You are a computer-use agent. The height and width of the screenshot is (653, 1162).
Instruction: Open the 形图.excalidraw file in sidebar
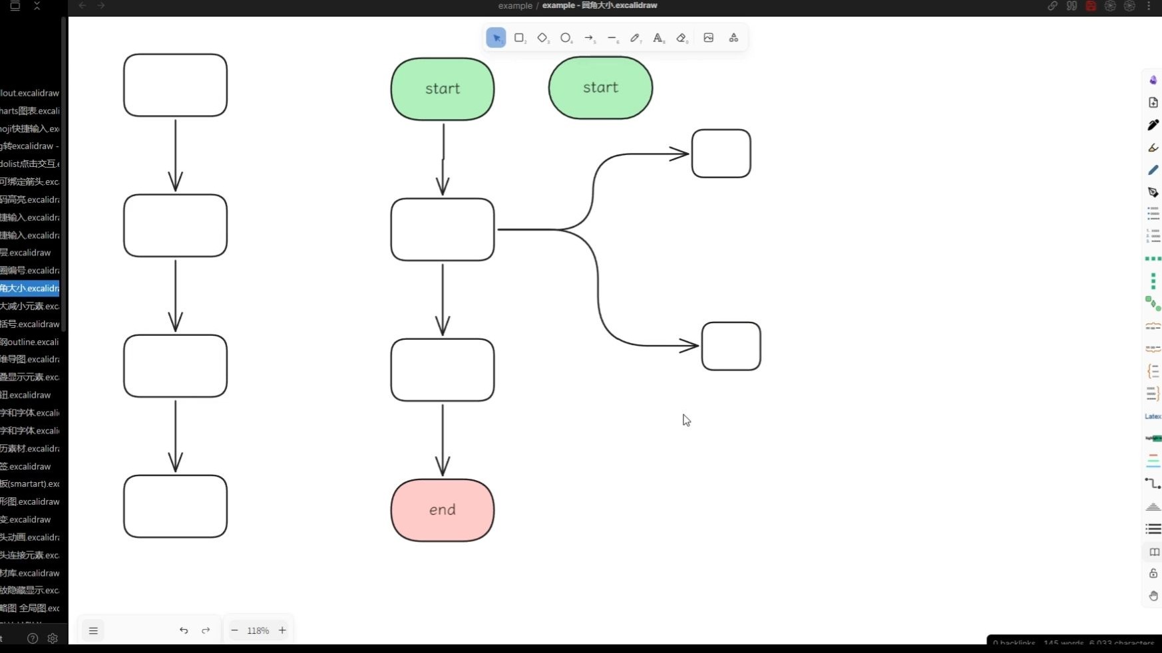point(30,501)
